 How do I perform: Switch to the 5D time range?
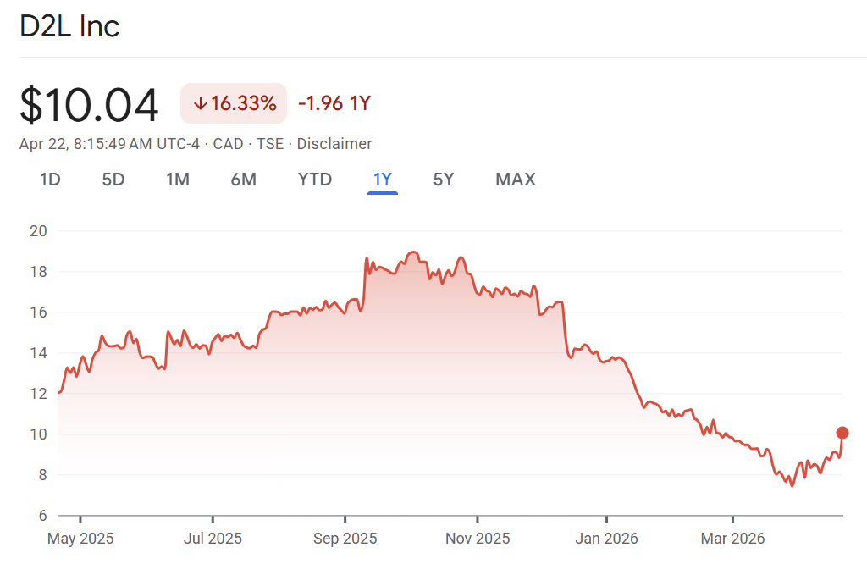[113, 180]
